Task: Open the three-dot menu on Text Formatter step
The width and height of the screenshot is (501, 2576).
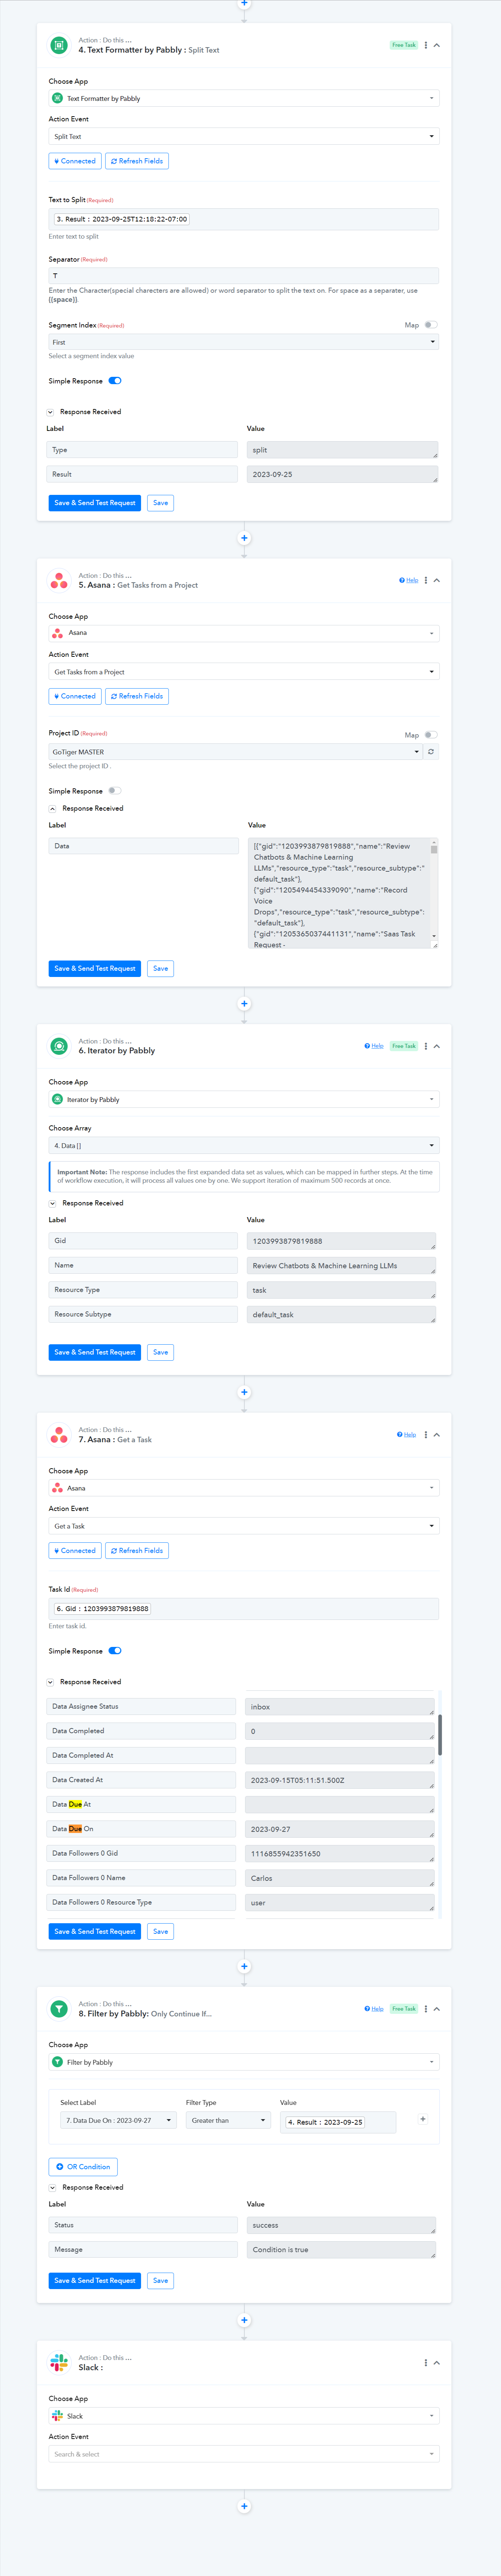Action: coord(426,45)
